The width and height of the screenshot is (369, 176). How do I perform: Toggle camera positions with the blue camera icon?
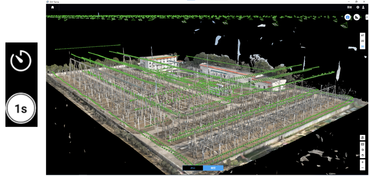click(347, 17)
